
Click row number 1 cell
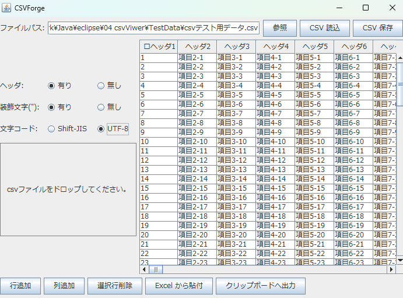pos(159,58)
